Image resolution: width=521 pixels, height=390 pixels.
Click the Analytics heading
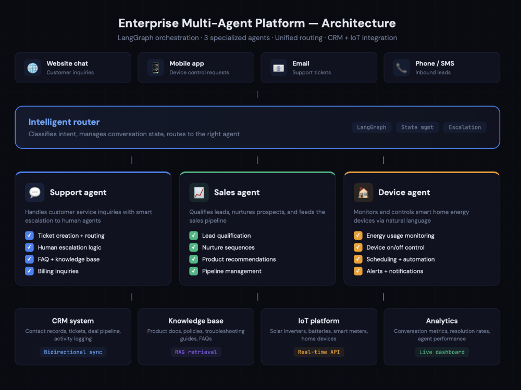coord(442,321)
